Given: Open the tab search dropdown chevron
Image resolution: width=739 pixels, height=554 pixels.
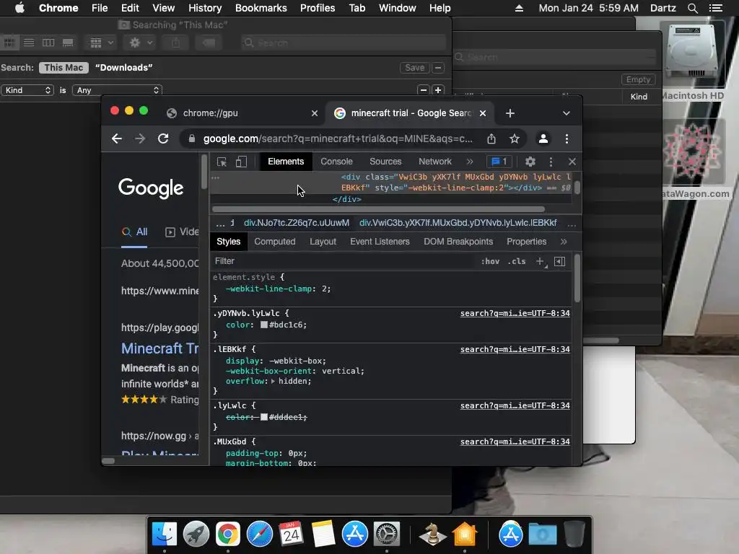Looking at the screenshot, I should [567, 113].
